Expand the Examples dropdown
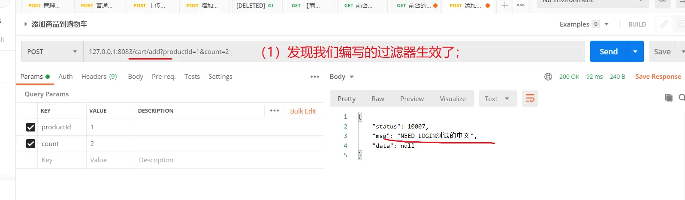The width and height of the screenshot is (685, 200). [x=607, y=24]
